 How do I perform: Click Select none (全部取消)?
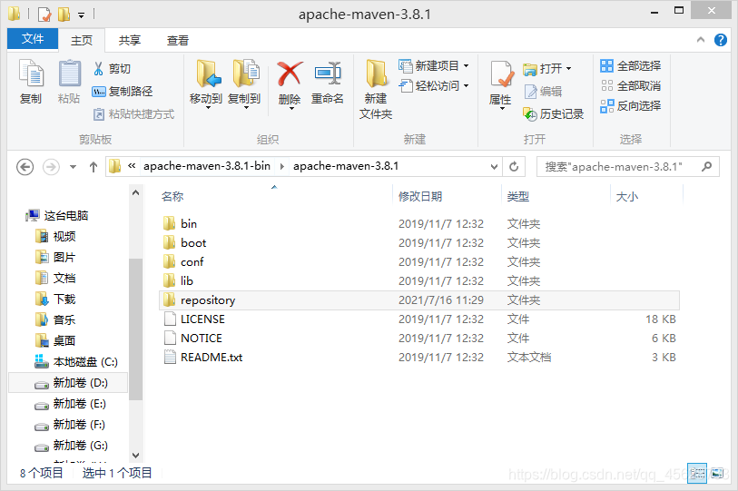(x=631, y=85)
